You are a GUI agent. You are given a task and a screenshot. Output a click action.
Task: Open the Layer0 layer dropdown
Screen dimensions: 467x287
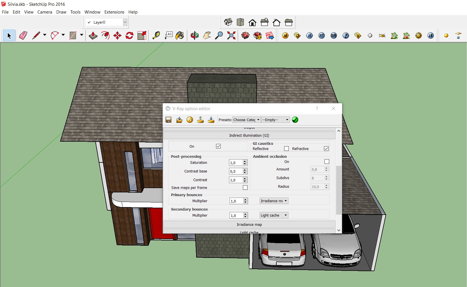(125, 22)
